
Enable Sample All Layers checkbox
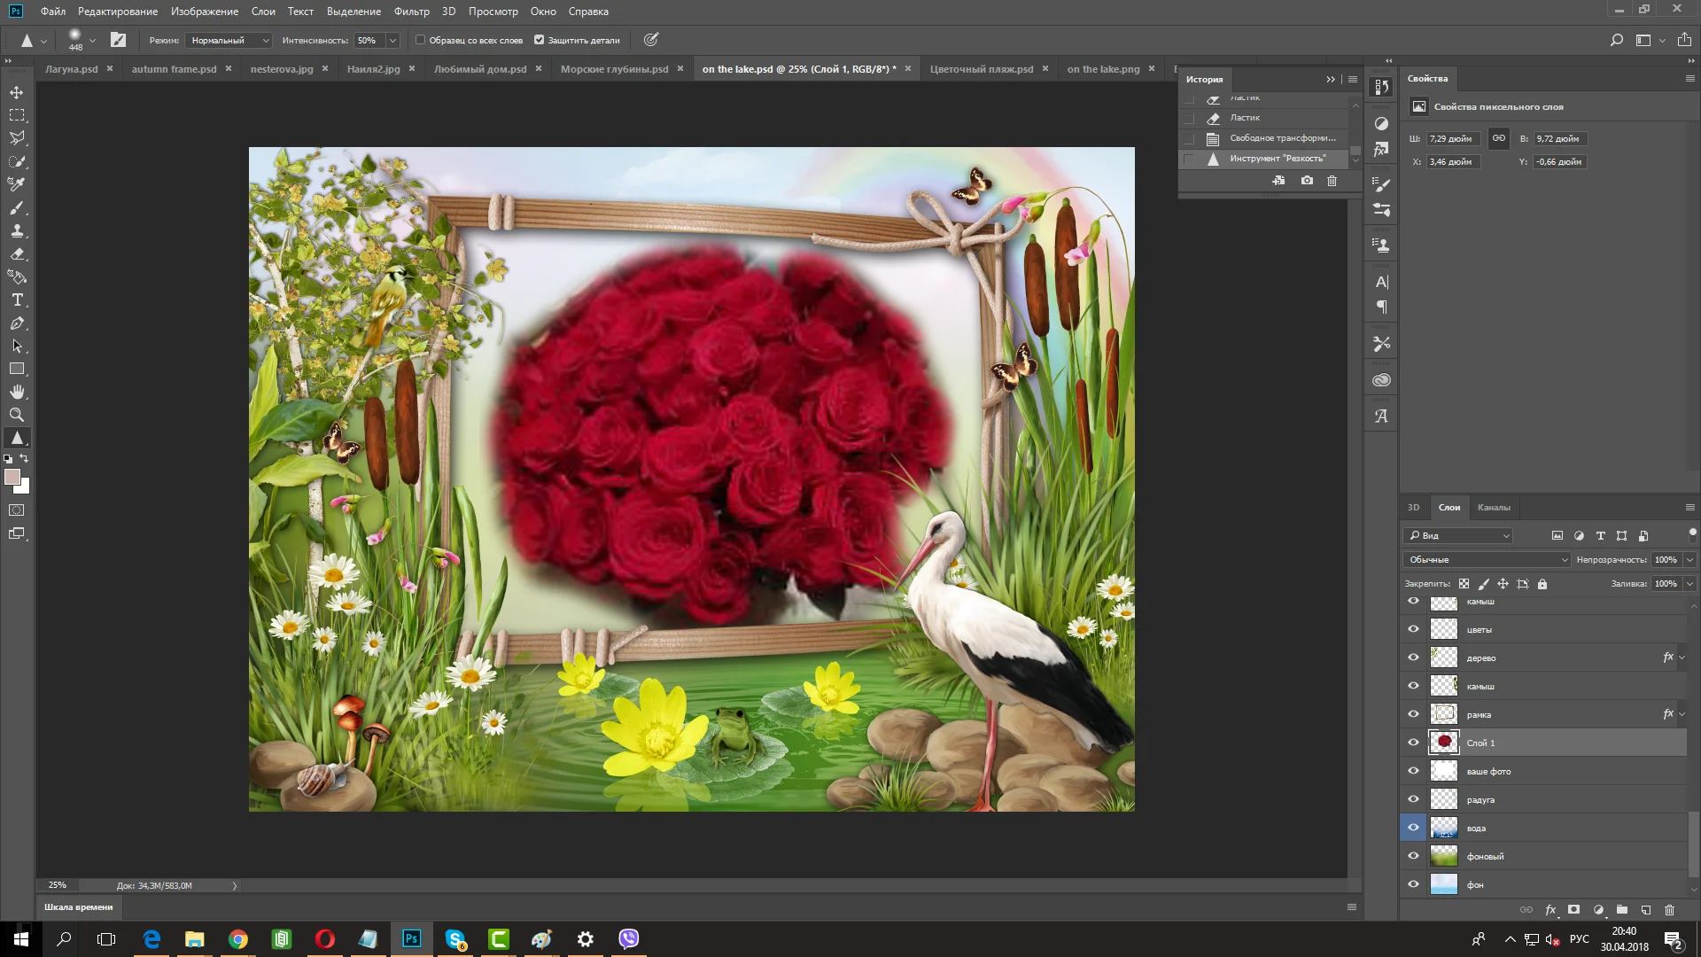click(421, 40)
